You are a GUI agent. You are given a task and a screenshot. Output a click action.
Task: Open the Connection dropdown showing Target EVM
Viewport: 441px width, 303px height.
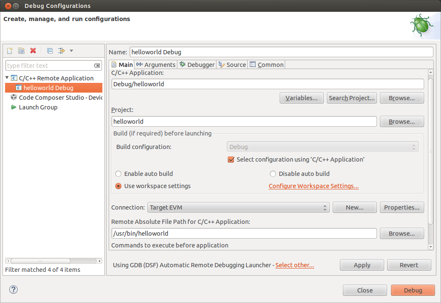324,207
